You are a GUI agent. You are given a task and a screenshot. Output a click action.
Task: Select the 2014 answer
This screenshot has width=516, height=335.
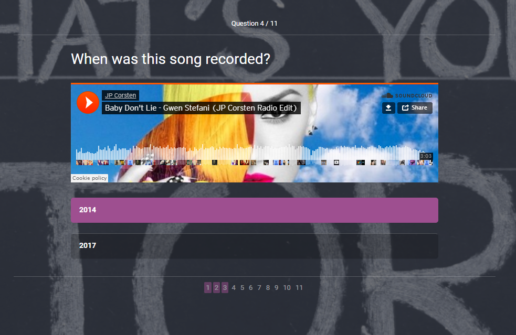pos(255,210)
